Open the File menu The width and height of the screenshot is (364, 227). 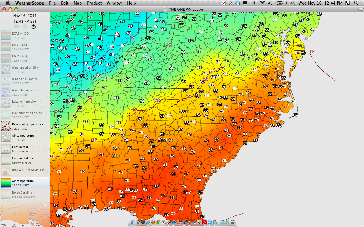click(52, 3)
